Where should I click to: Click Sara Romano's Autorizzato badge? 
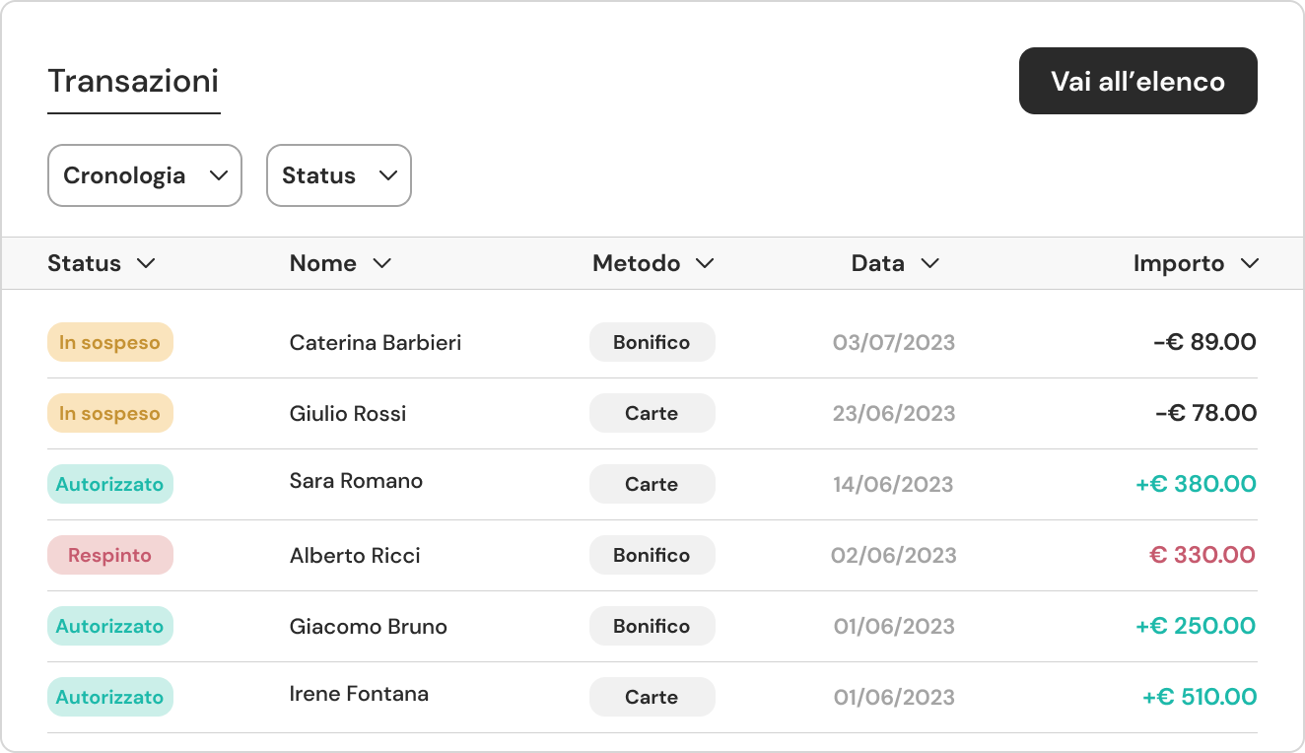(x=110, y=485)
